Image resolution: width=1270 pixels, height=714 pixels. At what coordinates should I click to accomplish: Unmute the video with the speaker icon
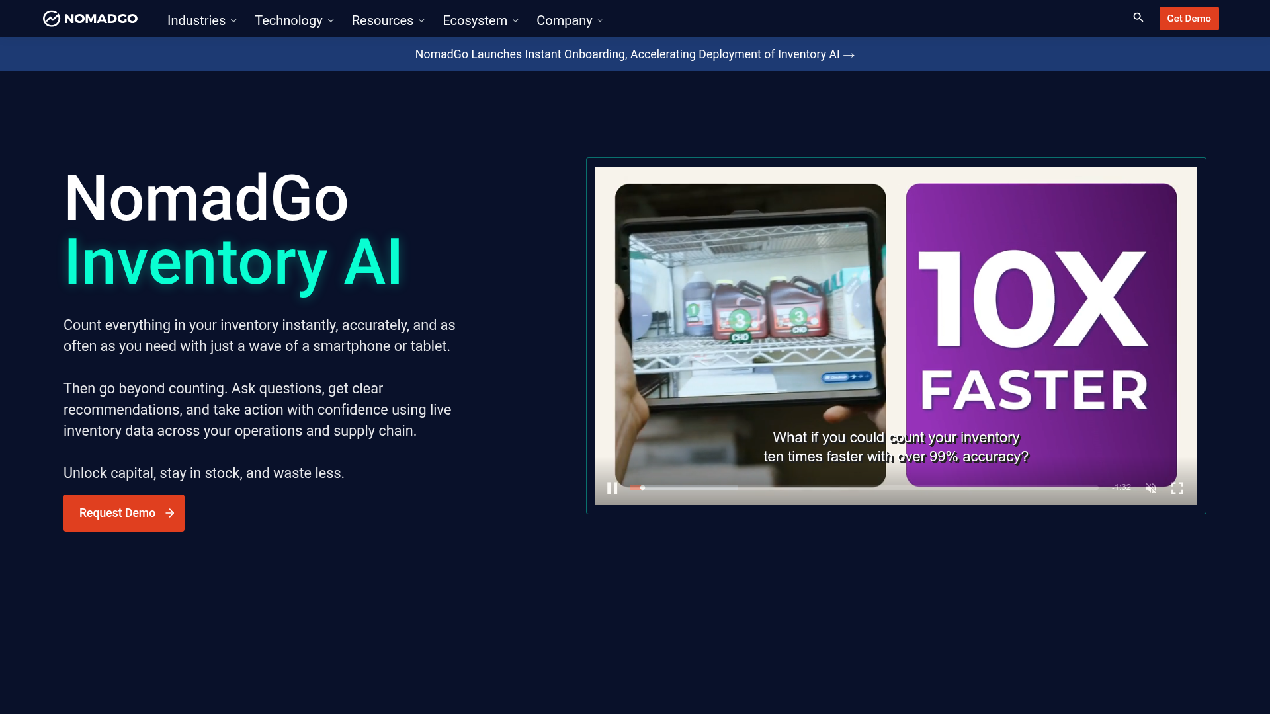(x=1151, y=488)
